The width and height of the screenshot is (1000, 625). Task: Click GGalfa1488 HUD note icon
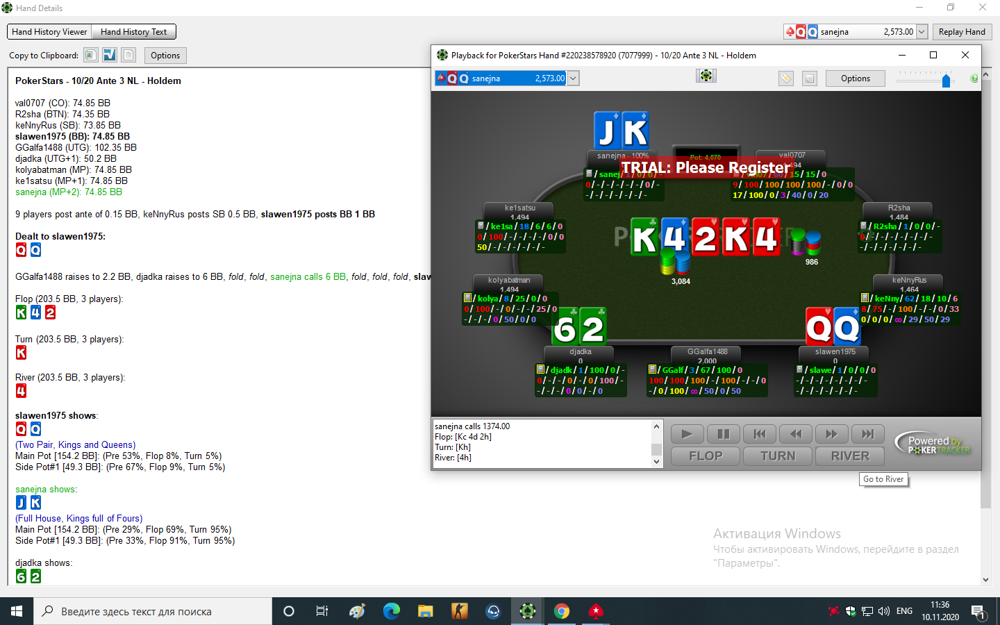point(652,369)
